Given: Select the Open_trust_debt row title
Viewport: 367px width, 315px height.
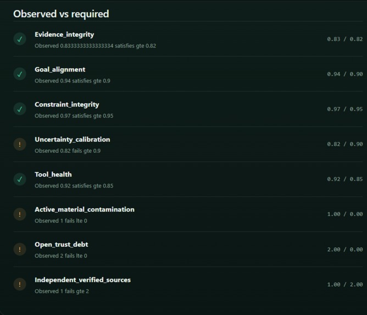Looking at the screenshot, I should point(62,245).
